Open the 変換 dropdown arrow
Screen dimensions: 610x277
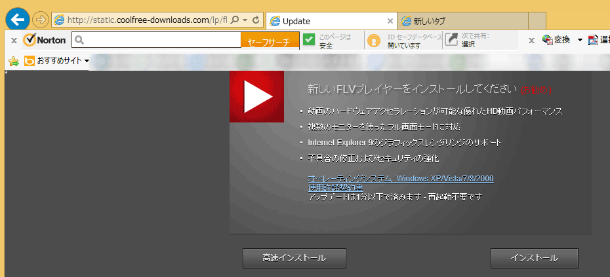coord(580,40)
